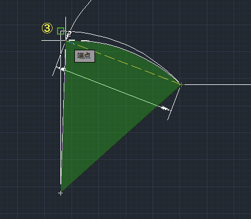This screenshot has width=251, height=219.
Task: Click the green square endpoint snap marker
Action: 60,31
